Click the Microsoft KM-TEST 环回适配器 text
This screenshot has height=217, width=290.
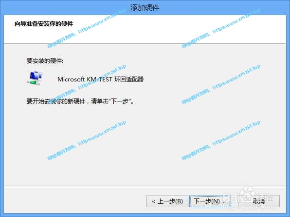[100, 79]
